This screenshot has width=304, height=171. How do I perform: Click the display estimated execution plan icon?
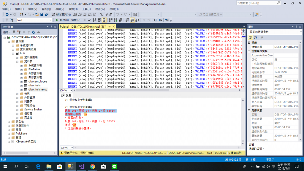click(94, 20)
